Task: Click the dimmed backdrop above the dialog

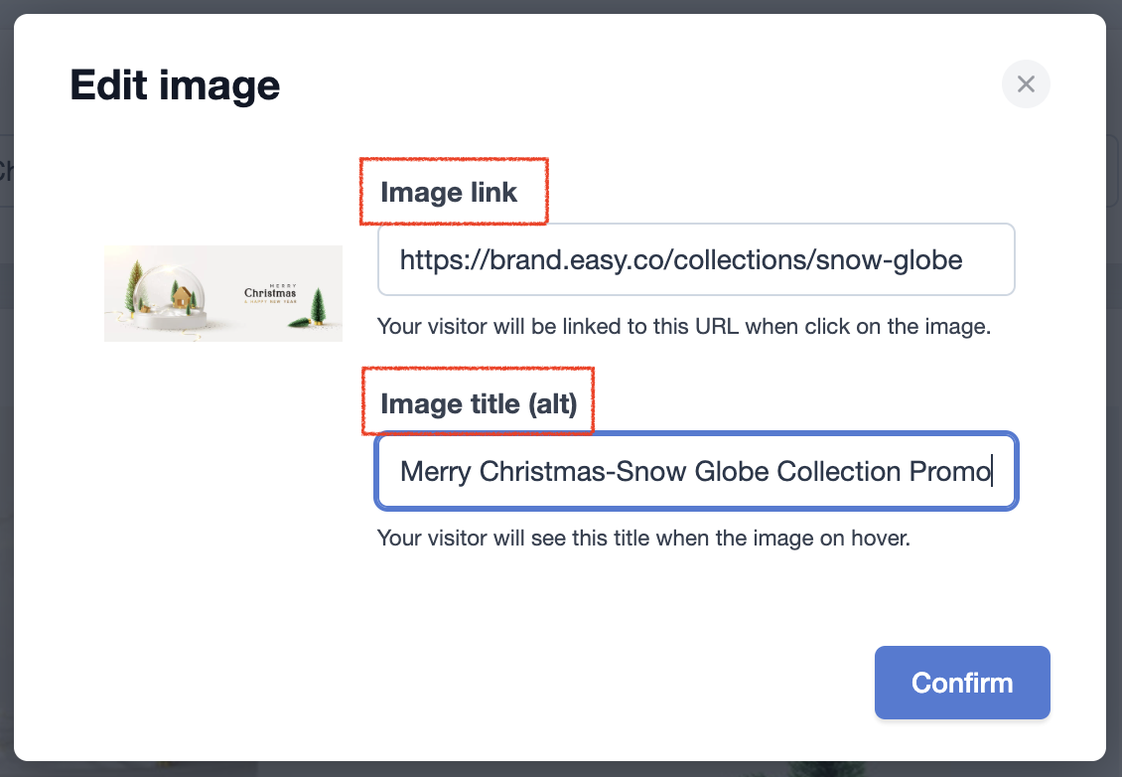Action: (561, 6)
